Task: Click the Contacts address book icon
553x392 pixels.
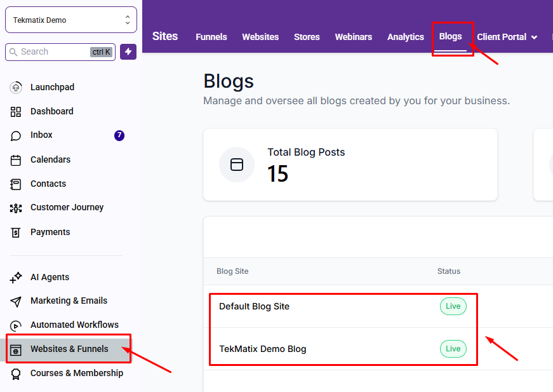Action: pos(16,184)
